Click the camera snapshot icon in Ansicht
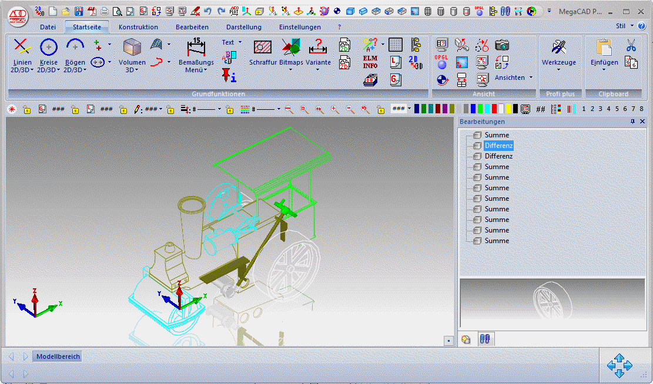The image size is (653, 384). coord(501,45)
